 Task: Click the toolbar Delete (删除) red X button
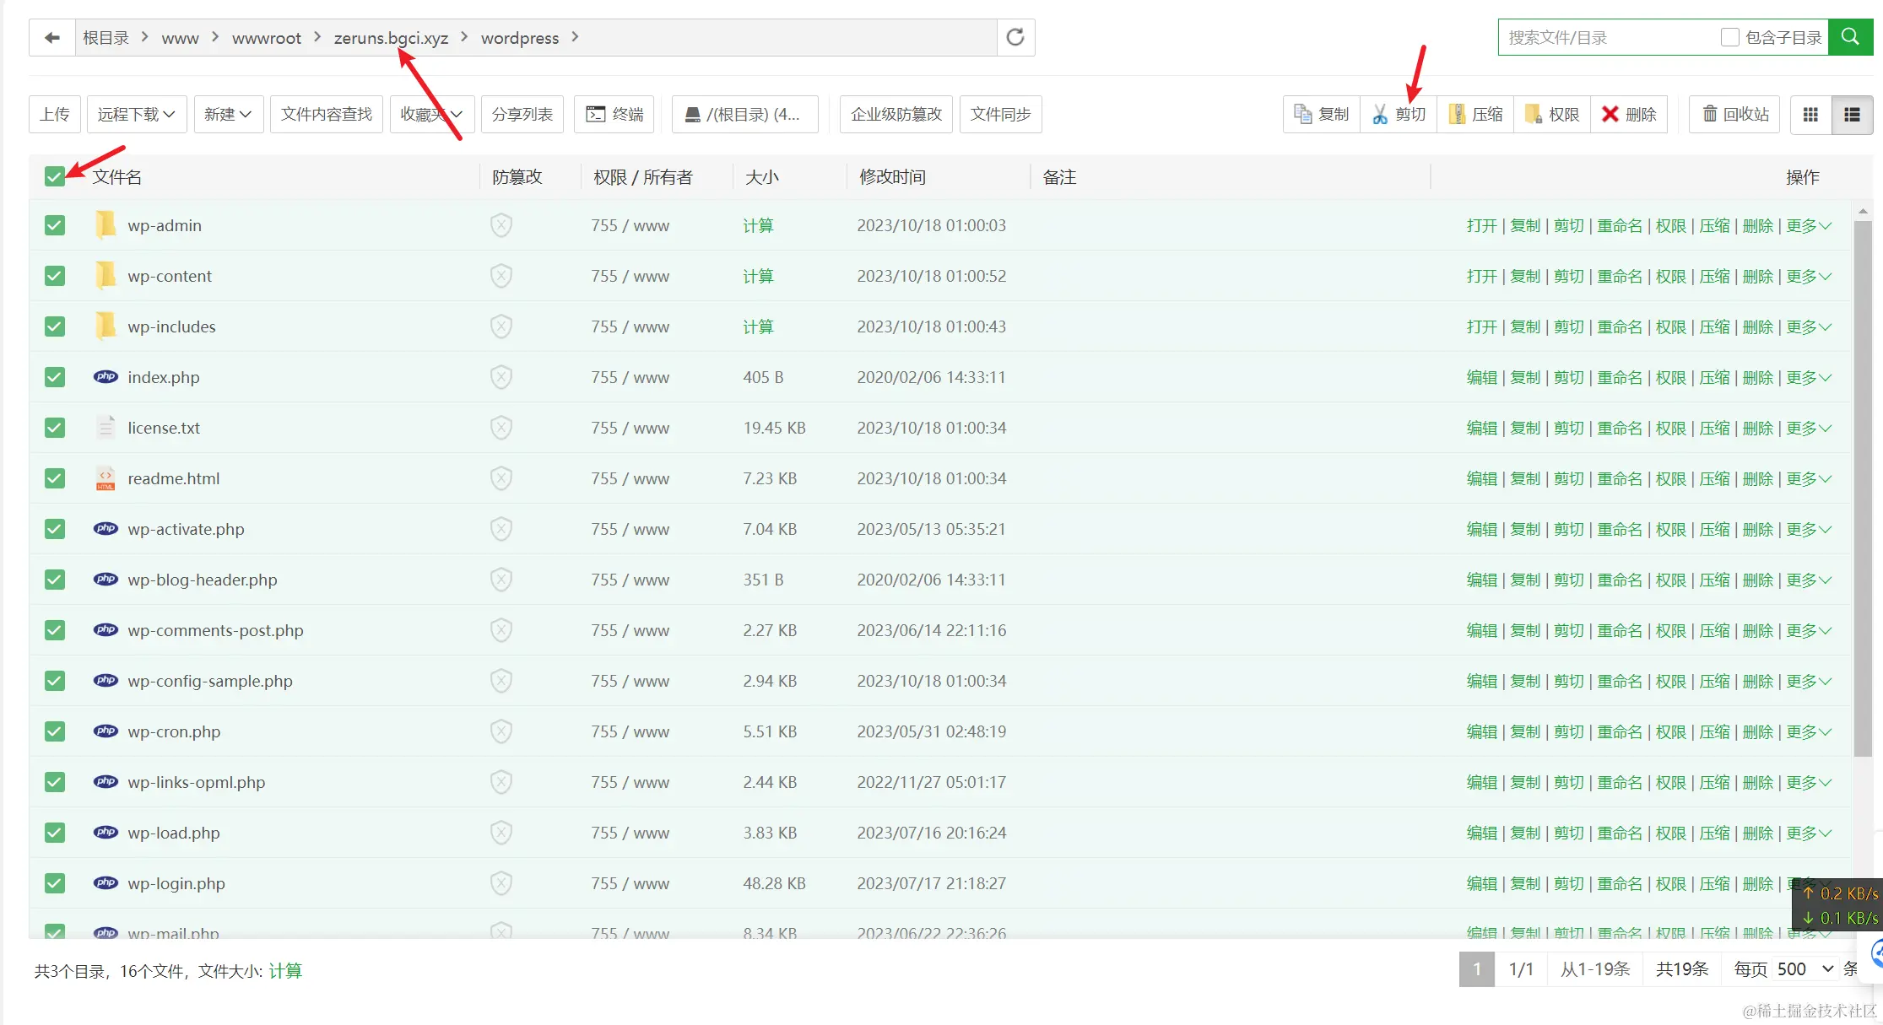coord(1629,115)
